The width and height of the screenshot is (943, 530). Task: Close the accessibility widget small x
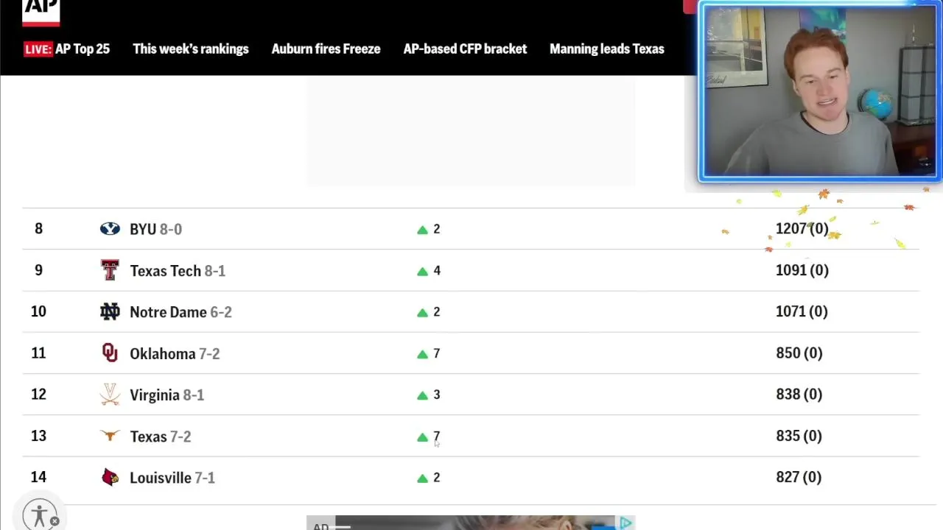click(55, 521)
